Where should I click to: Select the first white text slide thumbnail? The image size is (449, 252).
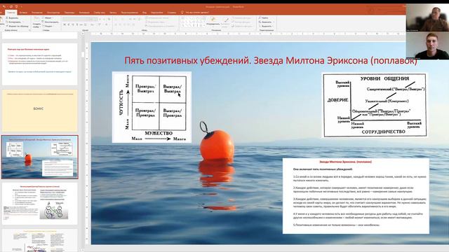coord(40,64)
